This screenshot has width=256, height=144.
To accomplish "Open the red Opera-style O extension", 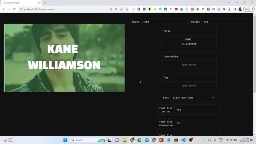I will click(139, 9).
